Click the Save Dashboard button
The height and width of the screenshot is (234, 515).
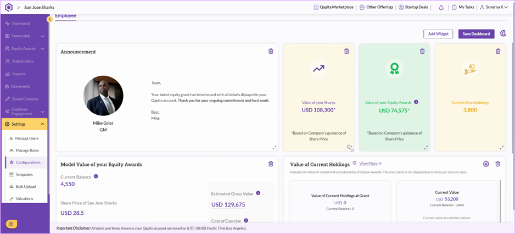[476, 34]
